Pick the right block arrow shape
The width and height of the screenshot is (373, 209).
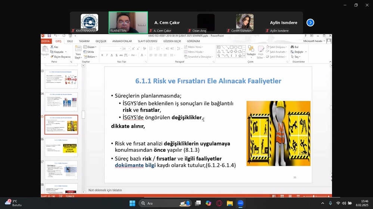[x=231, y=51]
